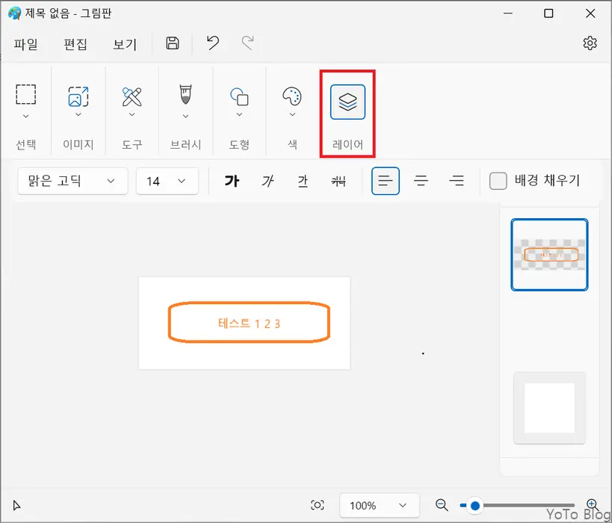Click the Save icon
Viewport: 612px width, 523px height.
pos(172,43)
